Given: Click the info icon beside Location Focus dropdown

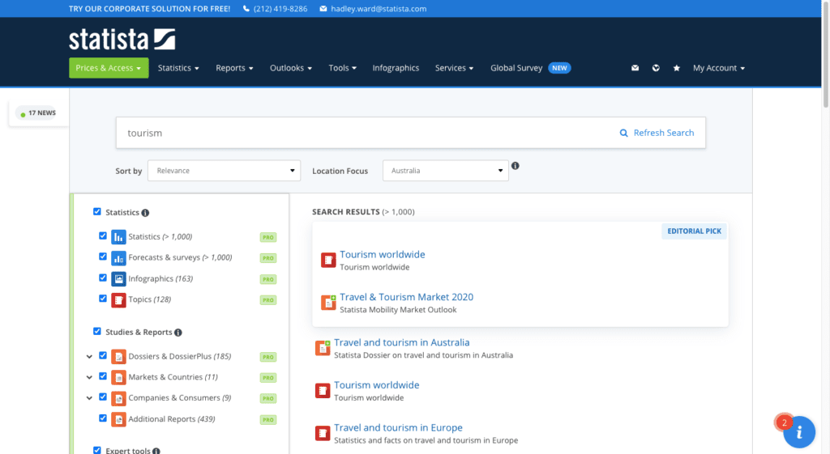Looking at the screenshot, I should (x=515, y=166).
